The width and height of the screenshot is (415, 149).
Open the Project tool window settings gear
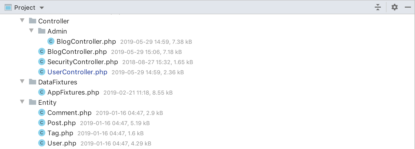pos(395,7)
